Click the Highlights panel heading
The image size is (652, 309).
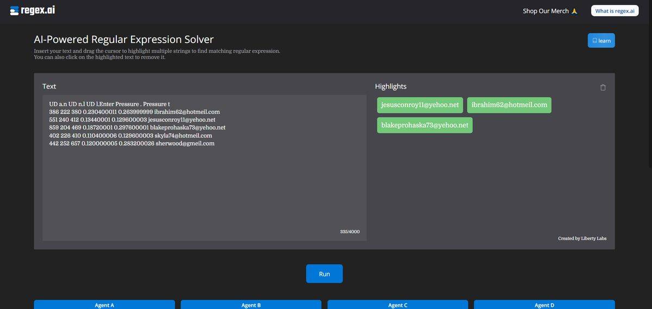pyautogui.click(x=390, y=87)
